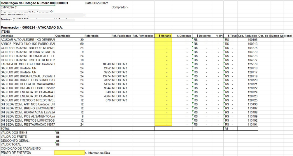Viewport: 293px width, 156px height.
Task: Click the 'SAB LUX 90G FRESCOR IRRESISTIVEL' cell
Action: pyautogui.click(x=28, y=100)
